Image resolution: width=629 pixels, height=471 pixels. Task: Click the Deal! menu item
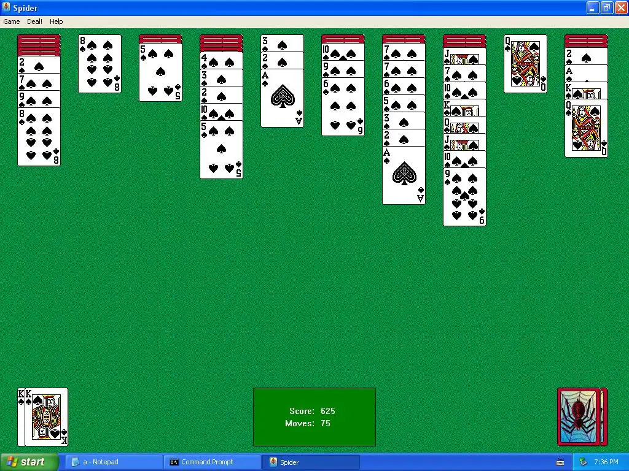[x=34, y=21]
